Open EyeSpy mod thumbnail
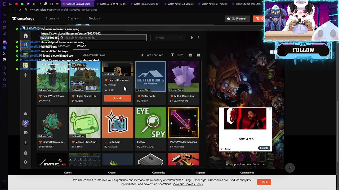Screen dimensions: 339x190 pos(150,122)
